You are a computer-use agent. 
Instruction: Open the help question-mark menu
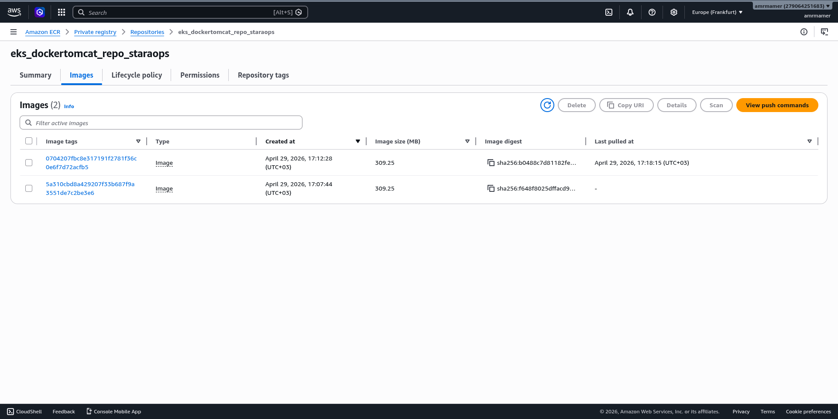pos(652,12)
